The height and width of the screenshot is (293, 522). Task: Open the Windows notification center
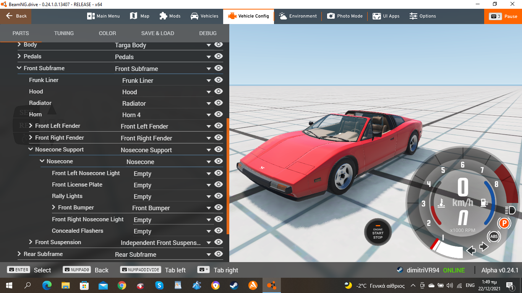coord(509,285)
